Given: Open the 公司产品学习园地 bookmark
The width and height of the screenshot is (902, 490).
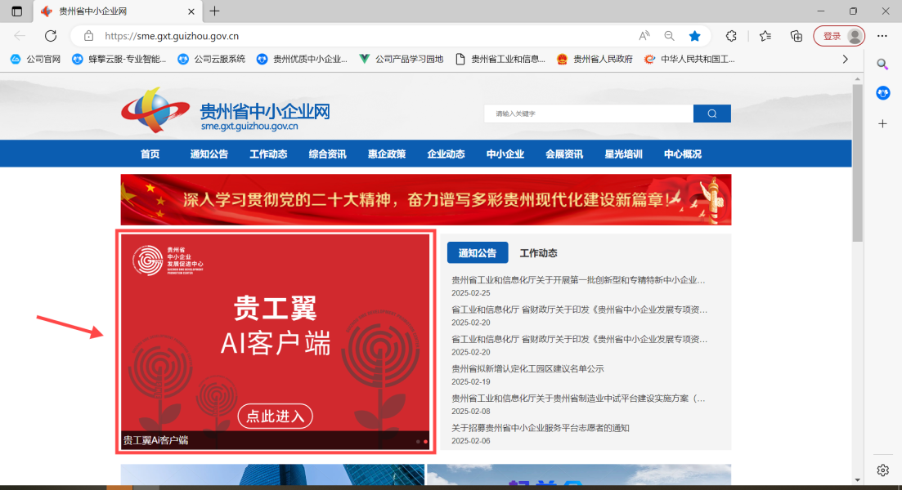Looking at the screenshot, I should (401, 59).
